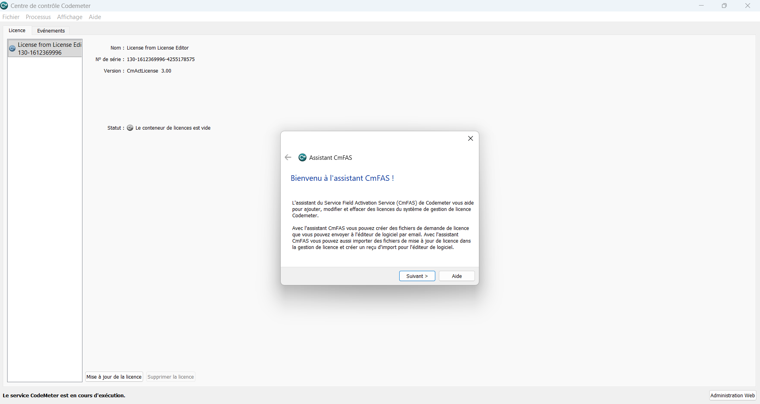Select License from License Editor list entry

pyautogui.click(x=45, y=48)
